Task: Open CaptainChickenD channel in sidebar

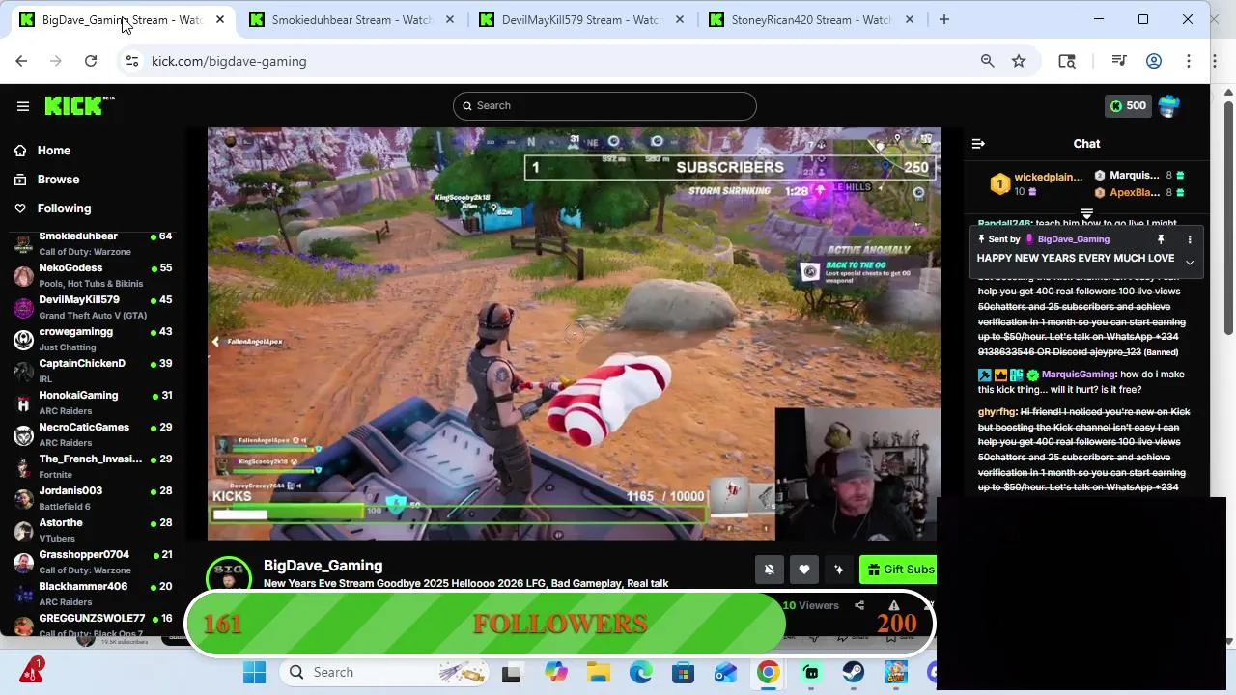Action: point(92,371)
